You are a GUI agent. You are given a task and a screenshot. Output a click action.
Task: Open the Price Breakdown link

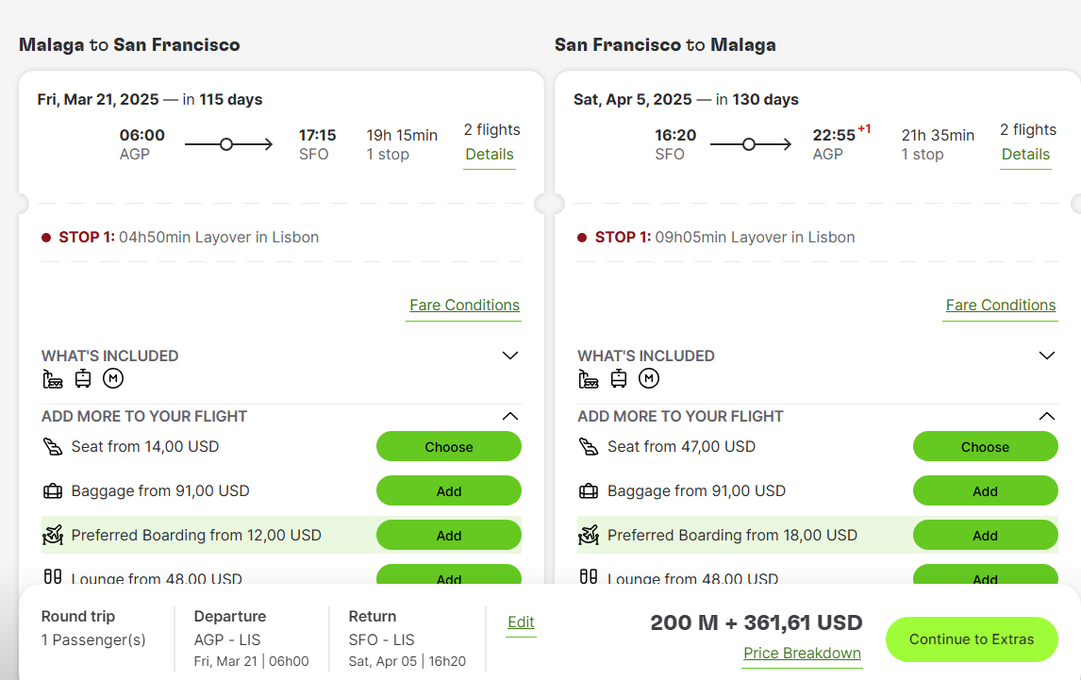click(803, 653)
